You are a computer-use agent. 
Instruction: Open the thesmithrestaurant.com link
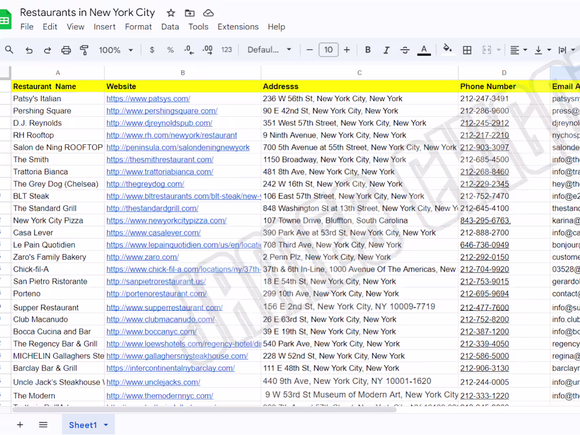coord(160,160)
